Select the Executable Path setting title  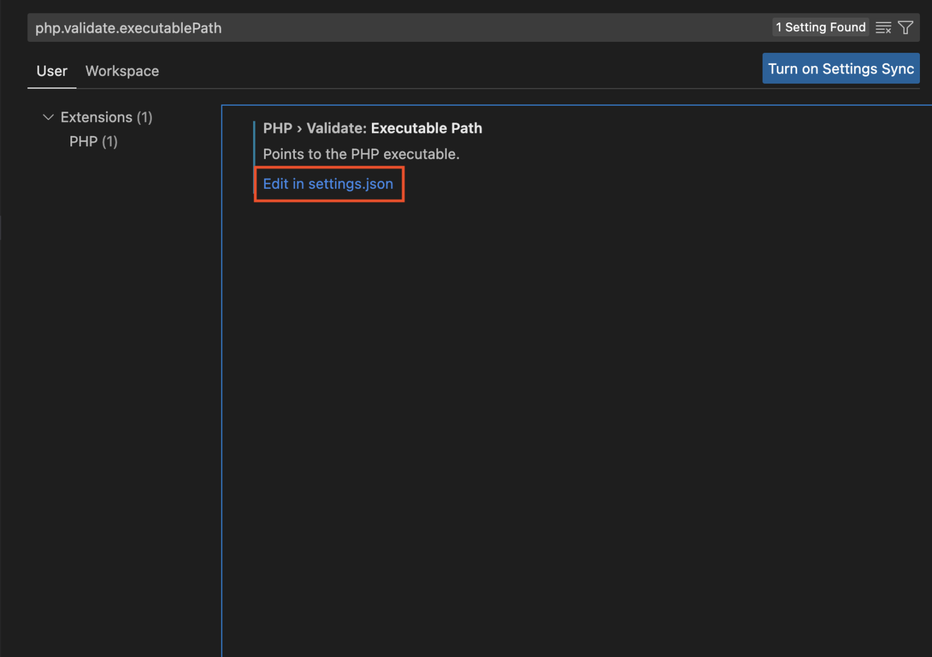tap(426, 128)
